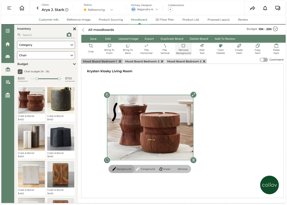
Task: Select the Add Text tool
Action: click(202, 49)
